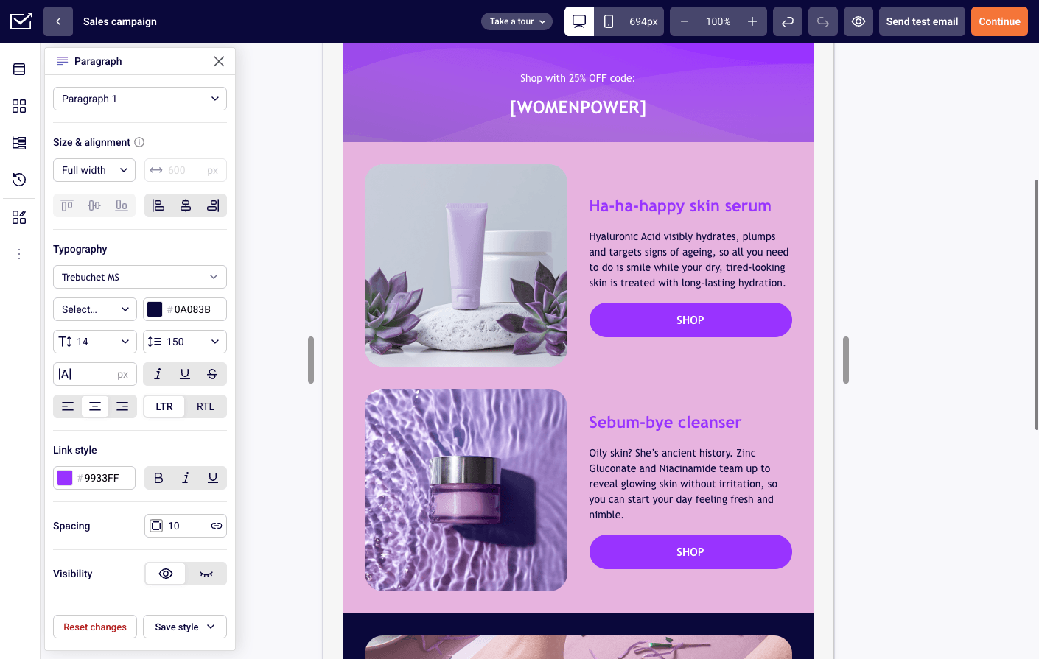Open the font weight Select... dropdown
This screenshot has height=659, width=1039.
(95, 309)
